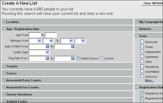
Task: Collapse Age Registration Date minus icon
Action: pos(4,29)
